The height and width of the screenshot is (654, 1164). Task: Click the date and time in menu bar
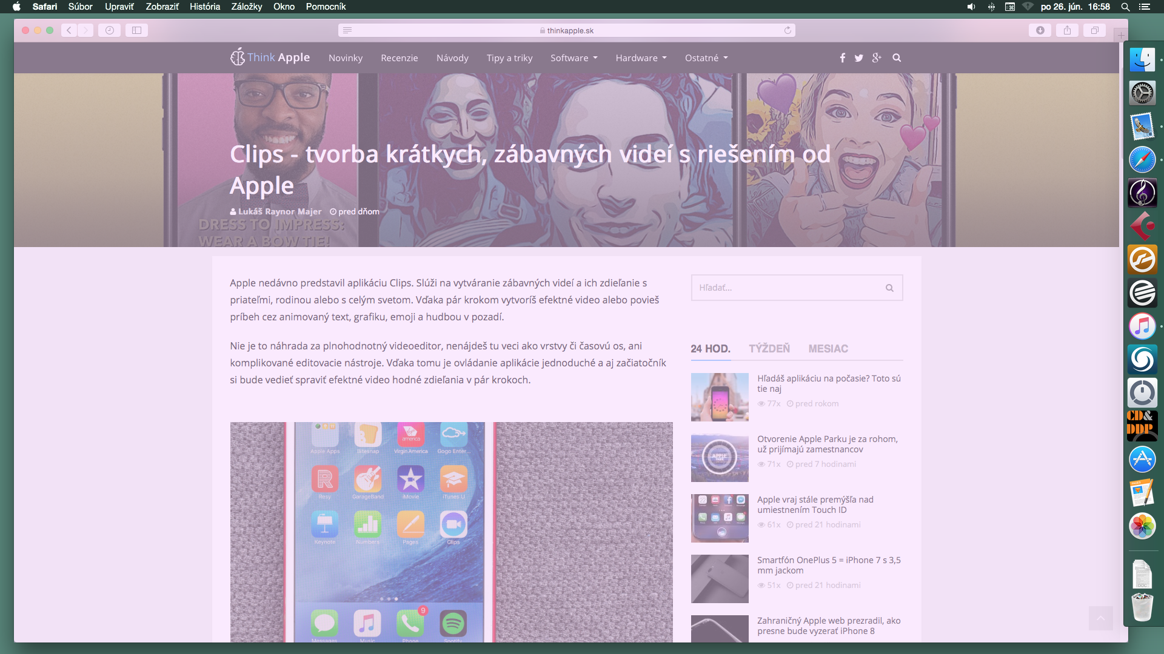coord(1075,7)
